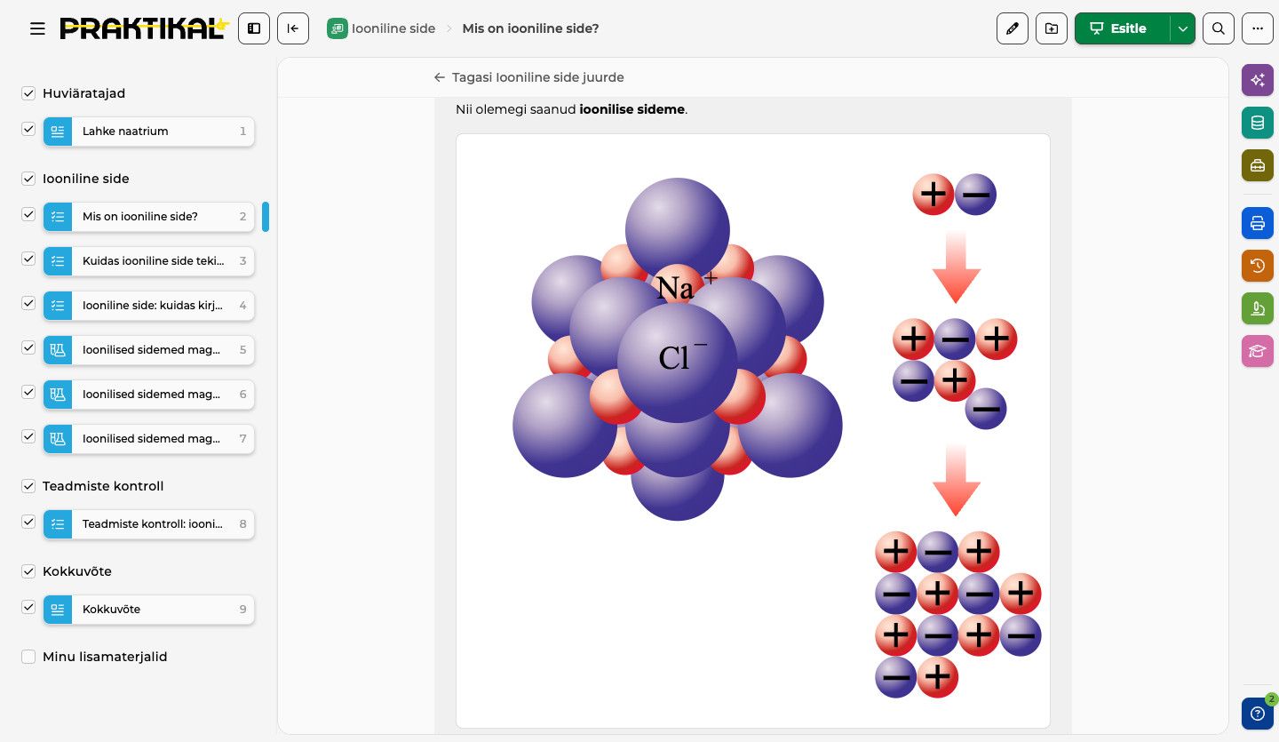Open the Lahke naatrium lesson item
Viewport: 1279px width, 742px height.
149,132
